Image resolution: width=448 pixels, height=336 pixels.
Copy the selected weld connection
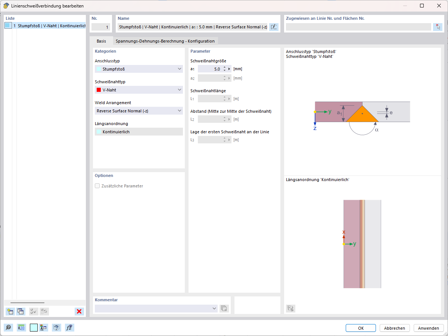[x=21, y=311]
